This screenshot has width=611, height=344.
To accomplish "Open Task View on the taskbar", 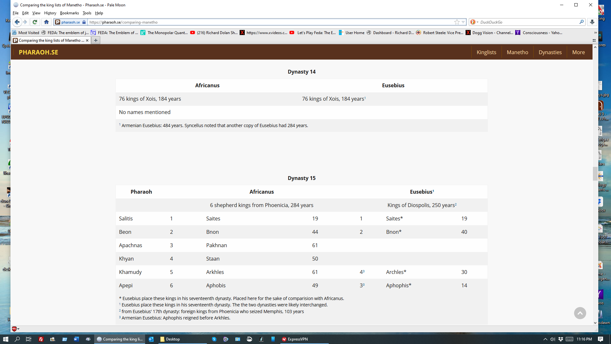I will [x=28, y=339].
